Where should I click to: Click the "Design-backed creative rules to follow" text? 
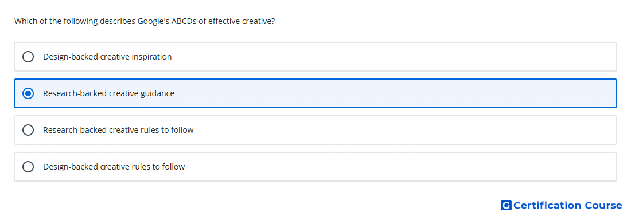pyautogui.click(x=114, y=167)
